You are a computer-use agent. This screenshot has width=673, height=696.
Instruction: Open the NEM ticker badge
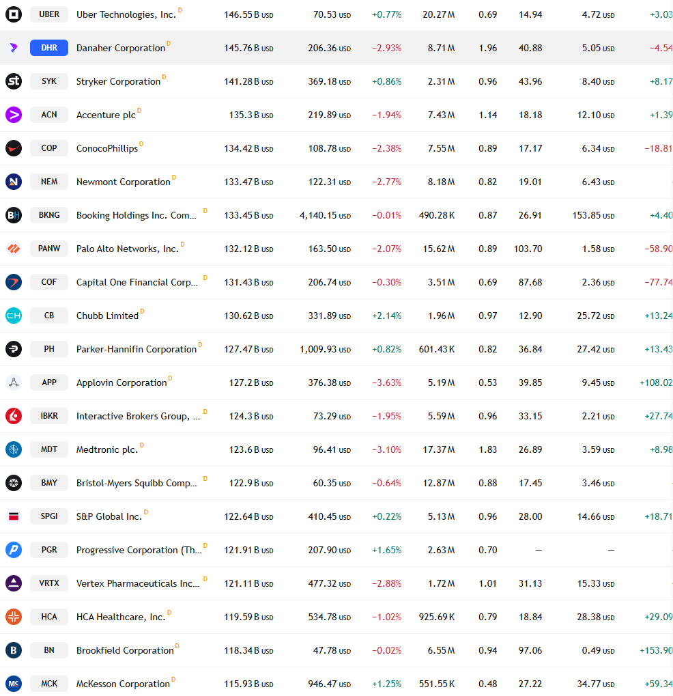(x=49, y=182)
